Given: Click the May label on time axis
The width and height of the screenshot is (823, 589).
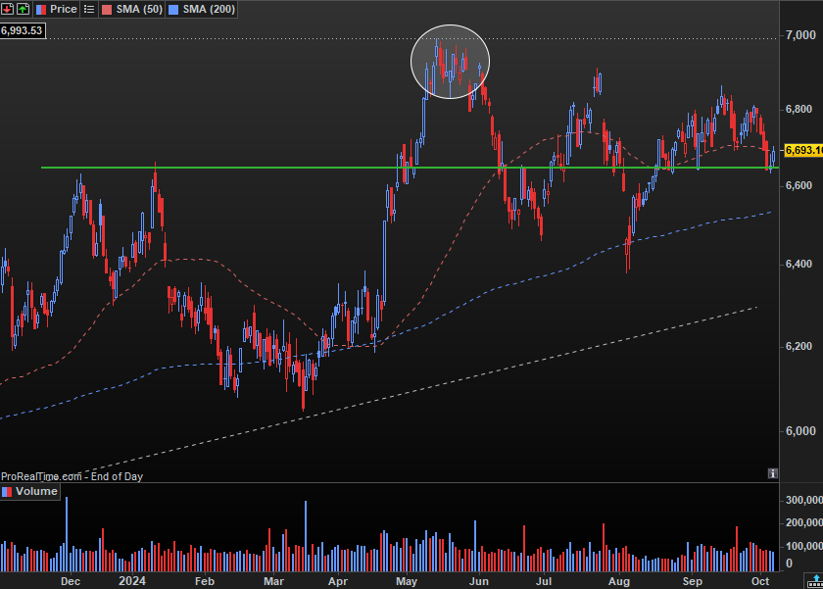Looking at the screenshot, I should tap(407, 581).
